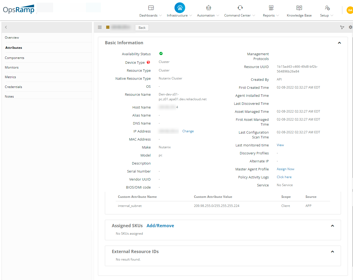Open the hamburger menu icon
Screen dimensions: 353x280
100,27
